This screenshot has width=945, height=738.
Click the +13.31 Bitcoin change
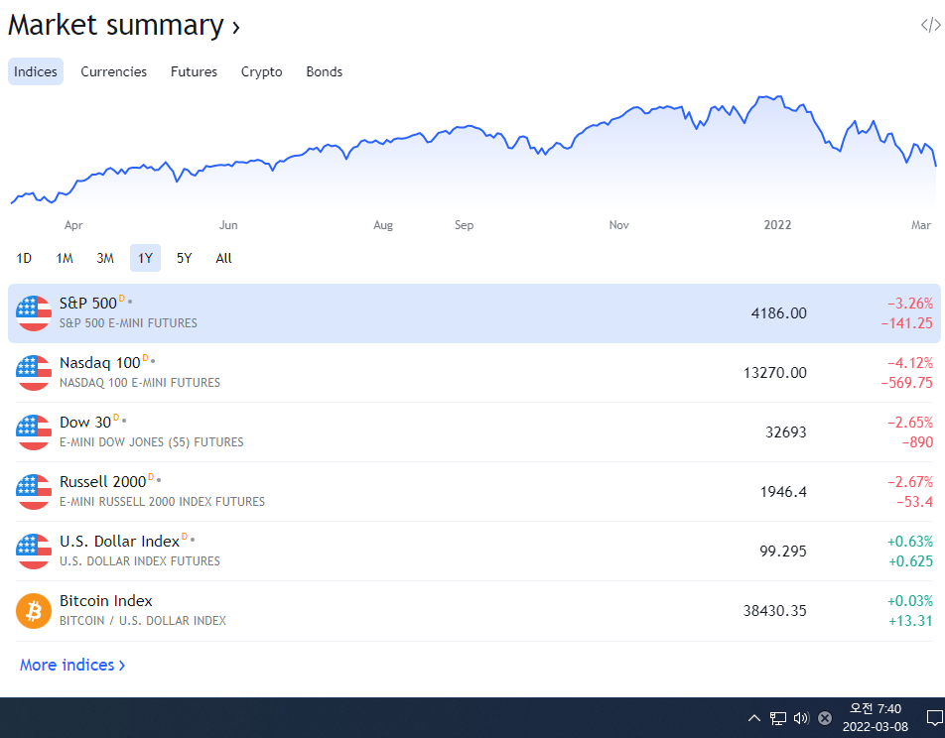click(x=910, y=621)
